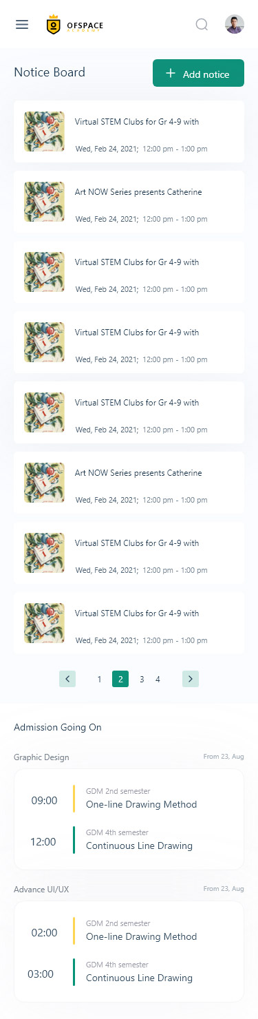Select page 4 in pagination

pos(158,679)
